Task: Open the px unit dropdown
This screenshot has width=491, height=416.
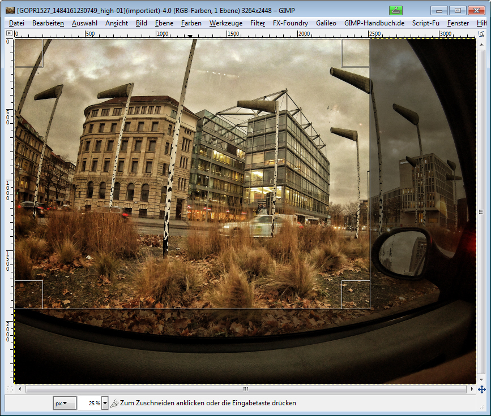Action: (x=65, y=403)
